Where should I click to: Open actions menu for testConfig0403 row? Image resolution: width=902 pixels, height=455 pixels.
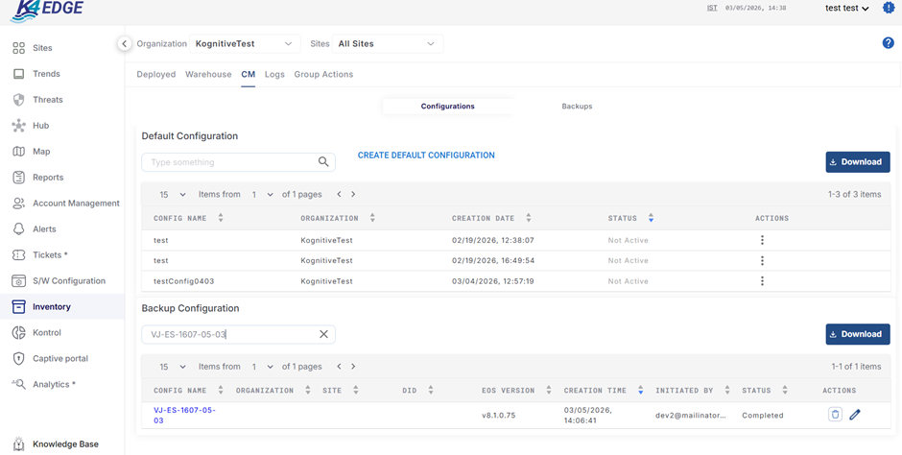(x=762, y=281)
